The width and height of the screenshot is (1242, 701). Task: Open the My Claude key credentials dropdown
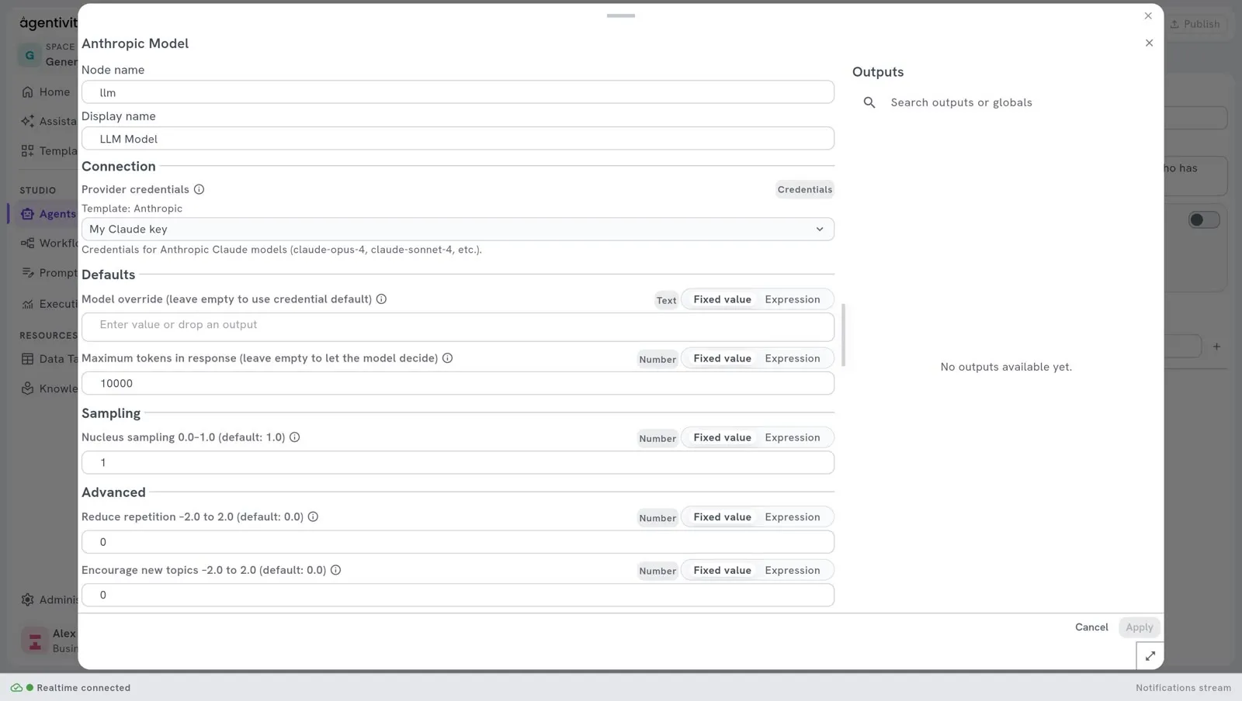[x=458, y=229]
